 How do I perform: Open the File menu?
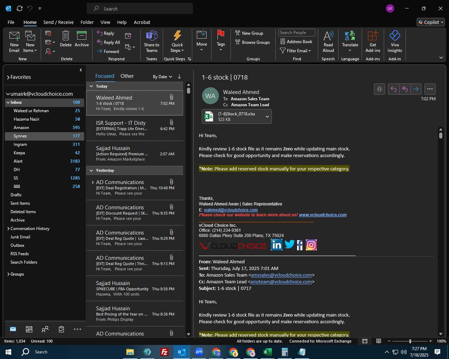[11, 22]
